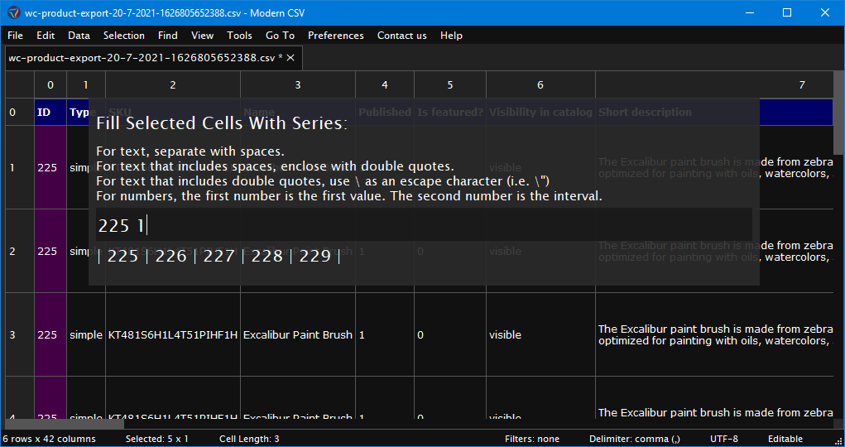This screenshot has width=845, height=447.
Task: Click Excalibur Paint Brush name cell in row 3
Action: [x=298, y=335]
